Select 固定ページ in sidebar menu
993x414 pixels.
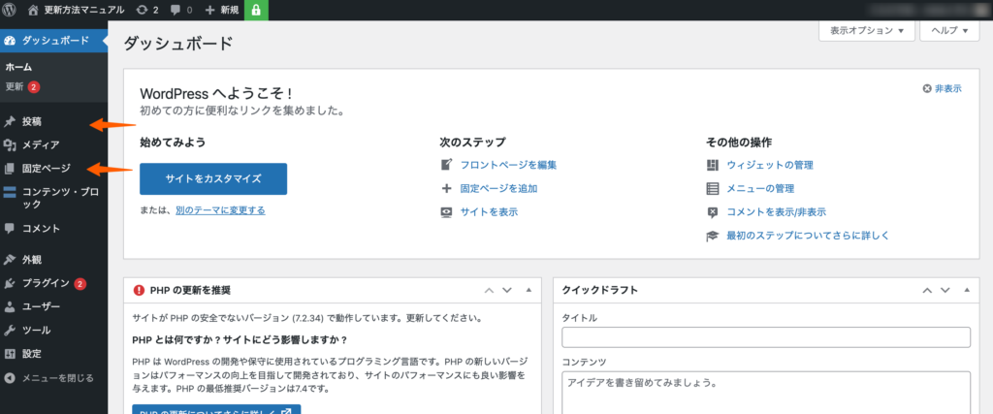pyautogui.click(x=47, y=169)
